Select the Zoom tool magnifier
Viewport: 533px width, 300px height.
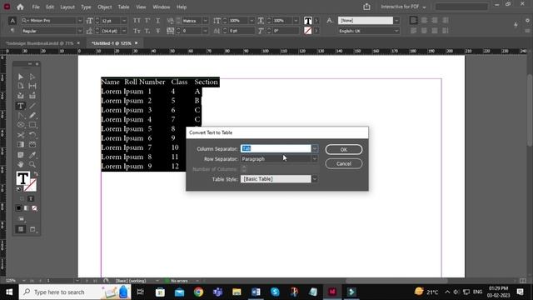pos(32,165)
